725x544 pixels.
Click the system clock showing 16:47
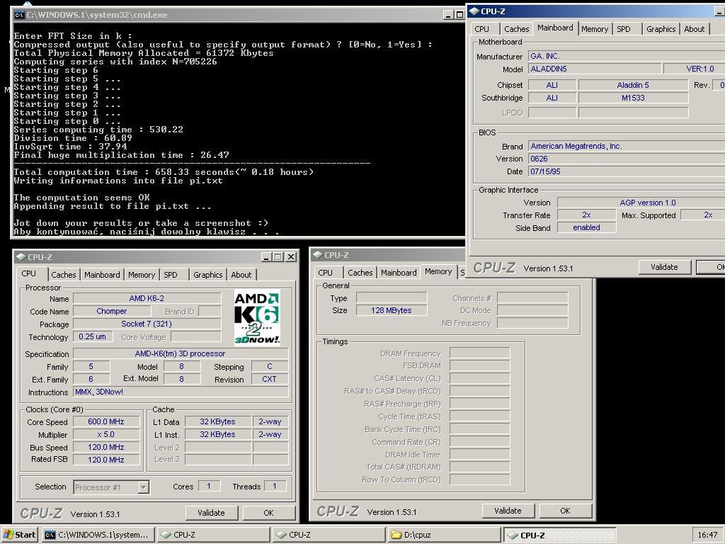[x=707, y=535]
